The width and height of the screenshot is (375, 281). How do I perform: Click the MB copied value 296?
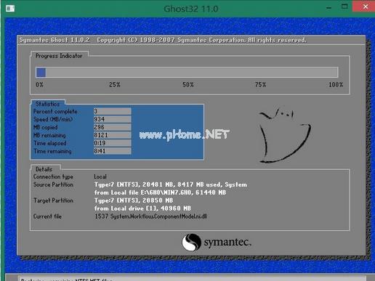click(x=113, y=127)
